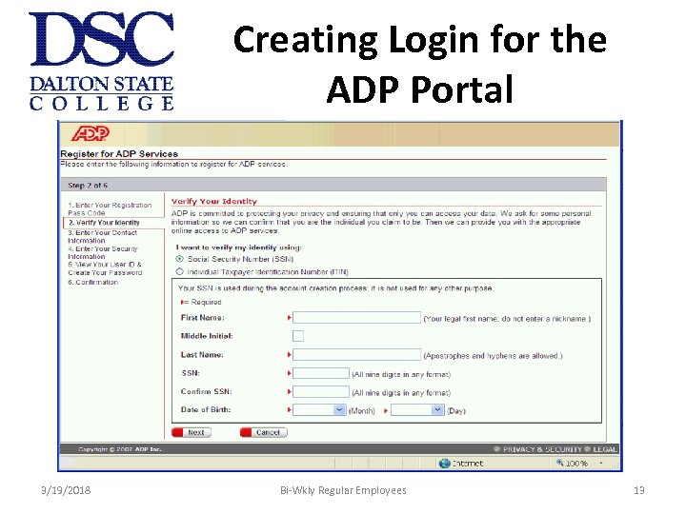Click the 'Apostrophes and hyphens are allowed' hint
The image size is (686, 514).
coord(493,356)
